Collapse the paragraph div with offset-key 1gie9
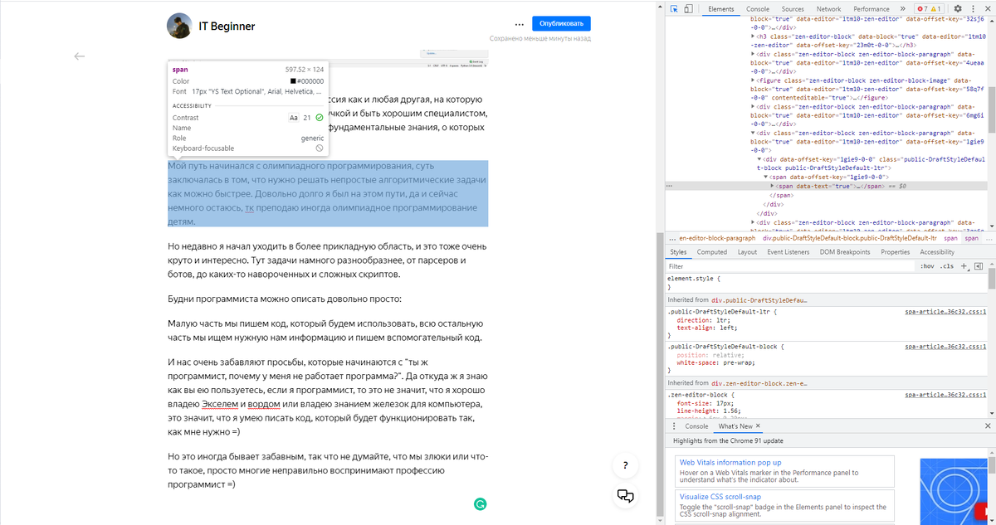The image size is (996, 525). pos(752,132)
